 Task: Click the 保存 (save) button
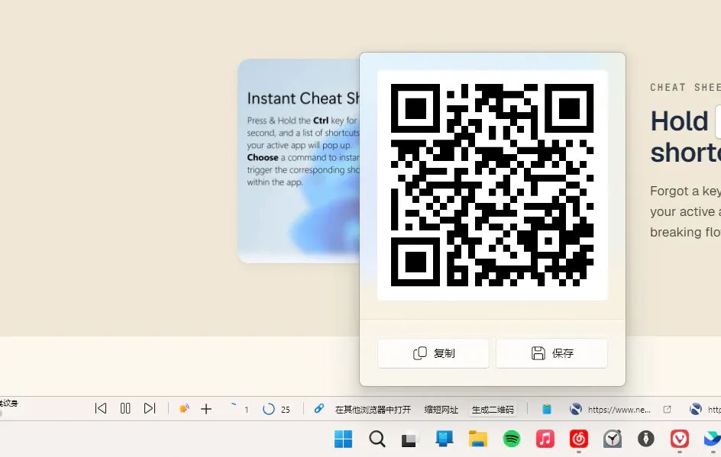[x=551, y=353]
